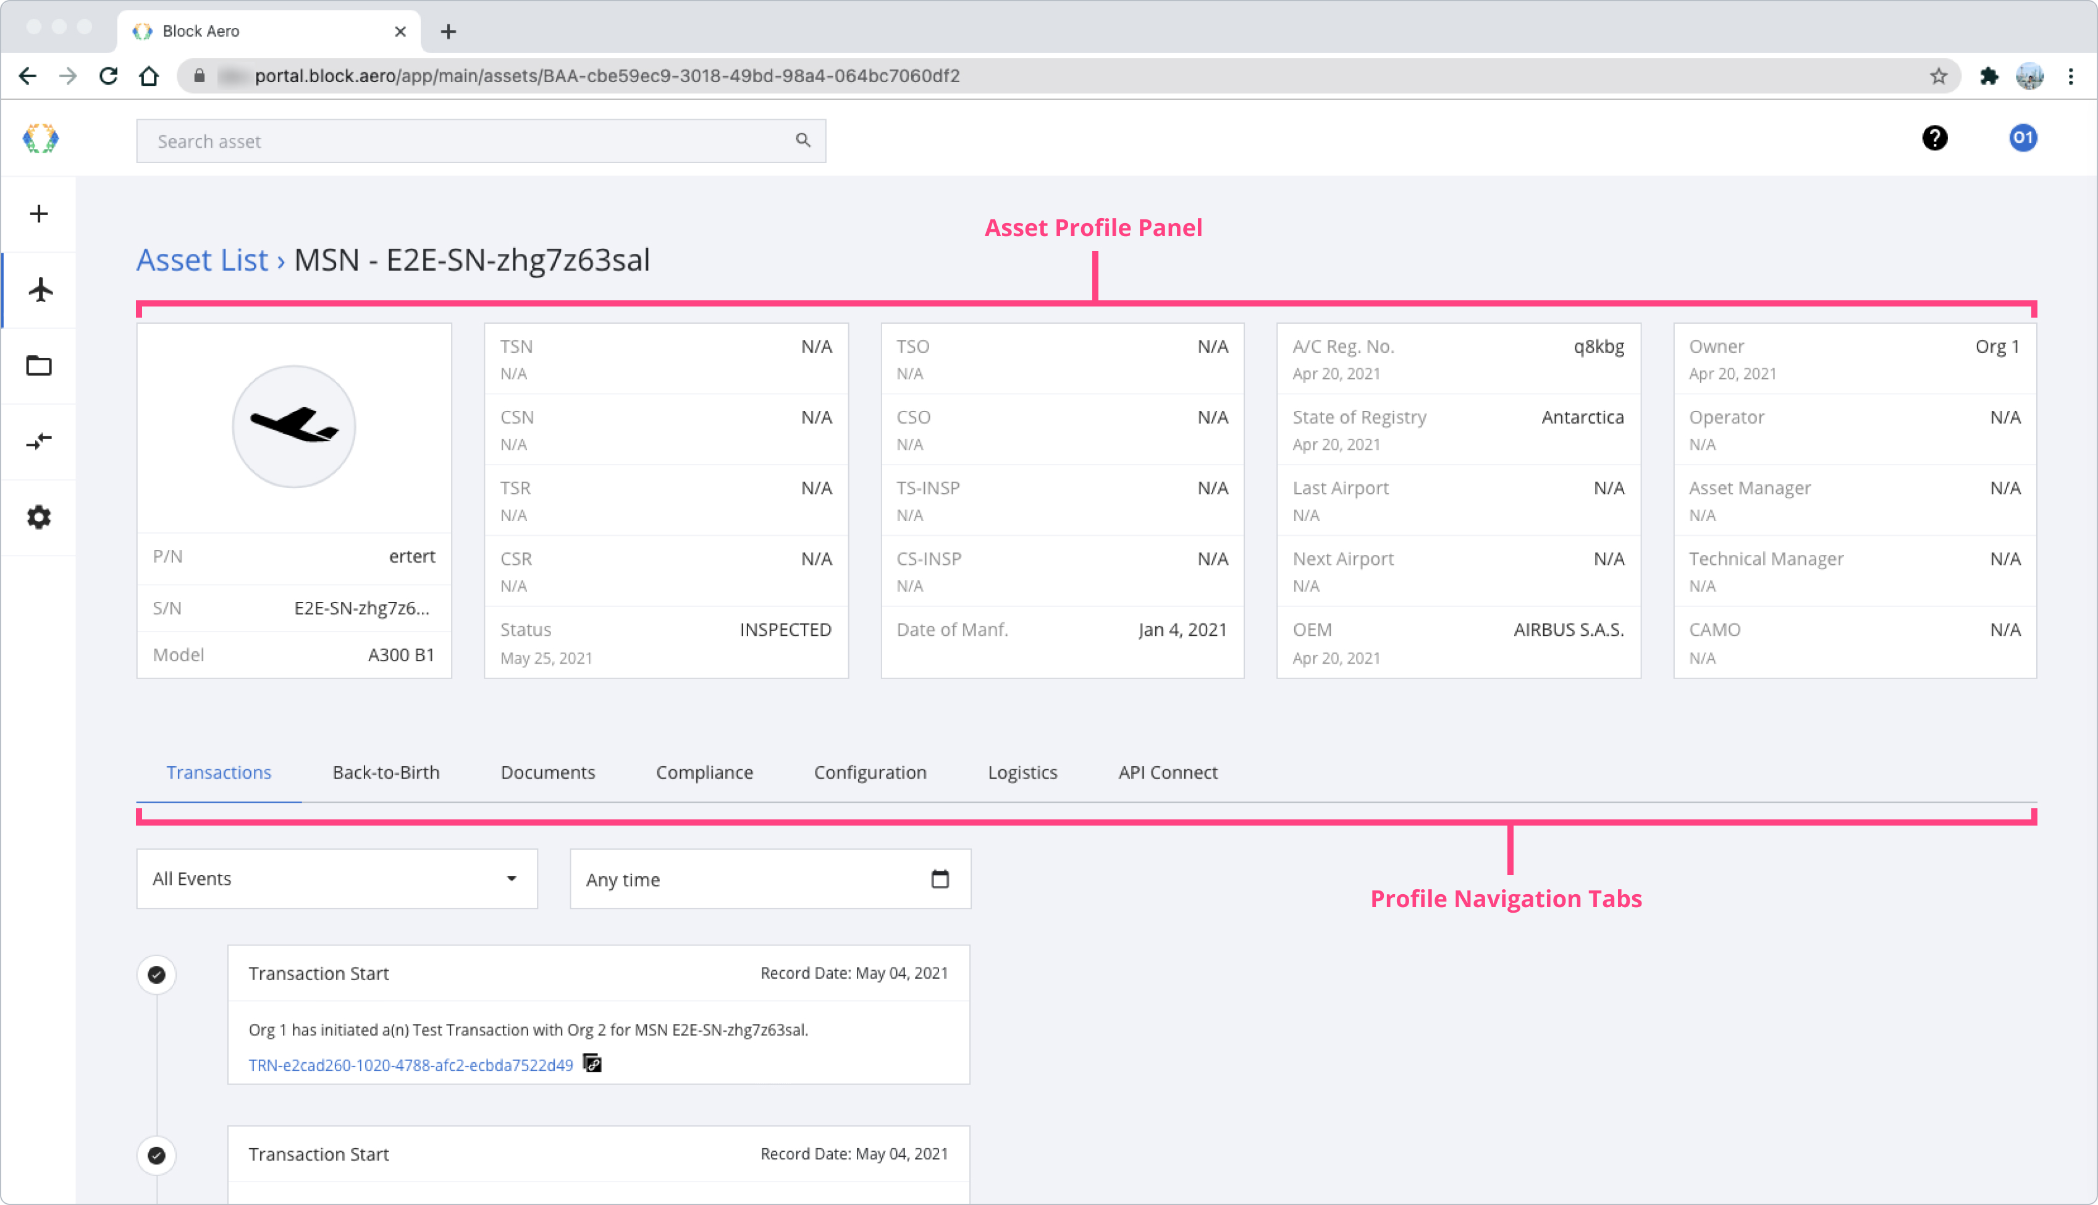
Task: Open the API Connect tab
Action: point(1167,772)
